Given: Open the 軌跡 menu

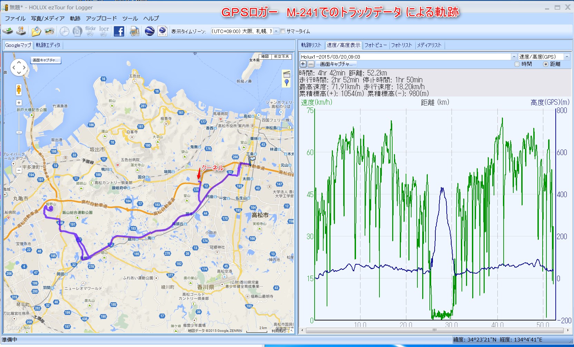Looking at the screenshot, I should pos(75,18).
